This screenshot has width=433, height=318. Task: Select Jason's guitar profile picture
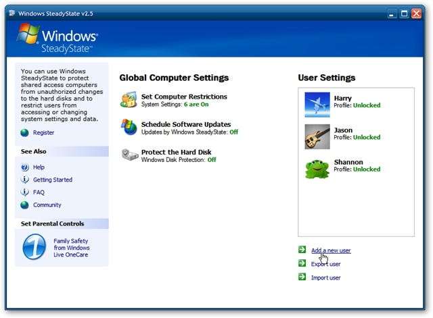(317, 136)
